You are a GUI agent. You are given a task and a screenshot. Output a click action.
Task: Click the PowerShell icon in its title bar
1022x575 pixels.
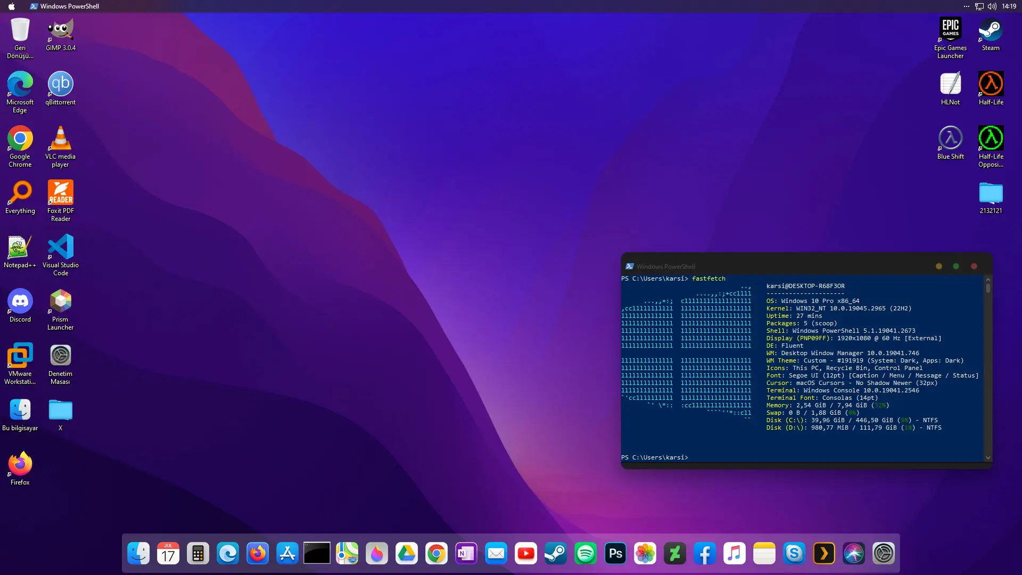(x=630, y=266)
